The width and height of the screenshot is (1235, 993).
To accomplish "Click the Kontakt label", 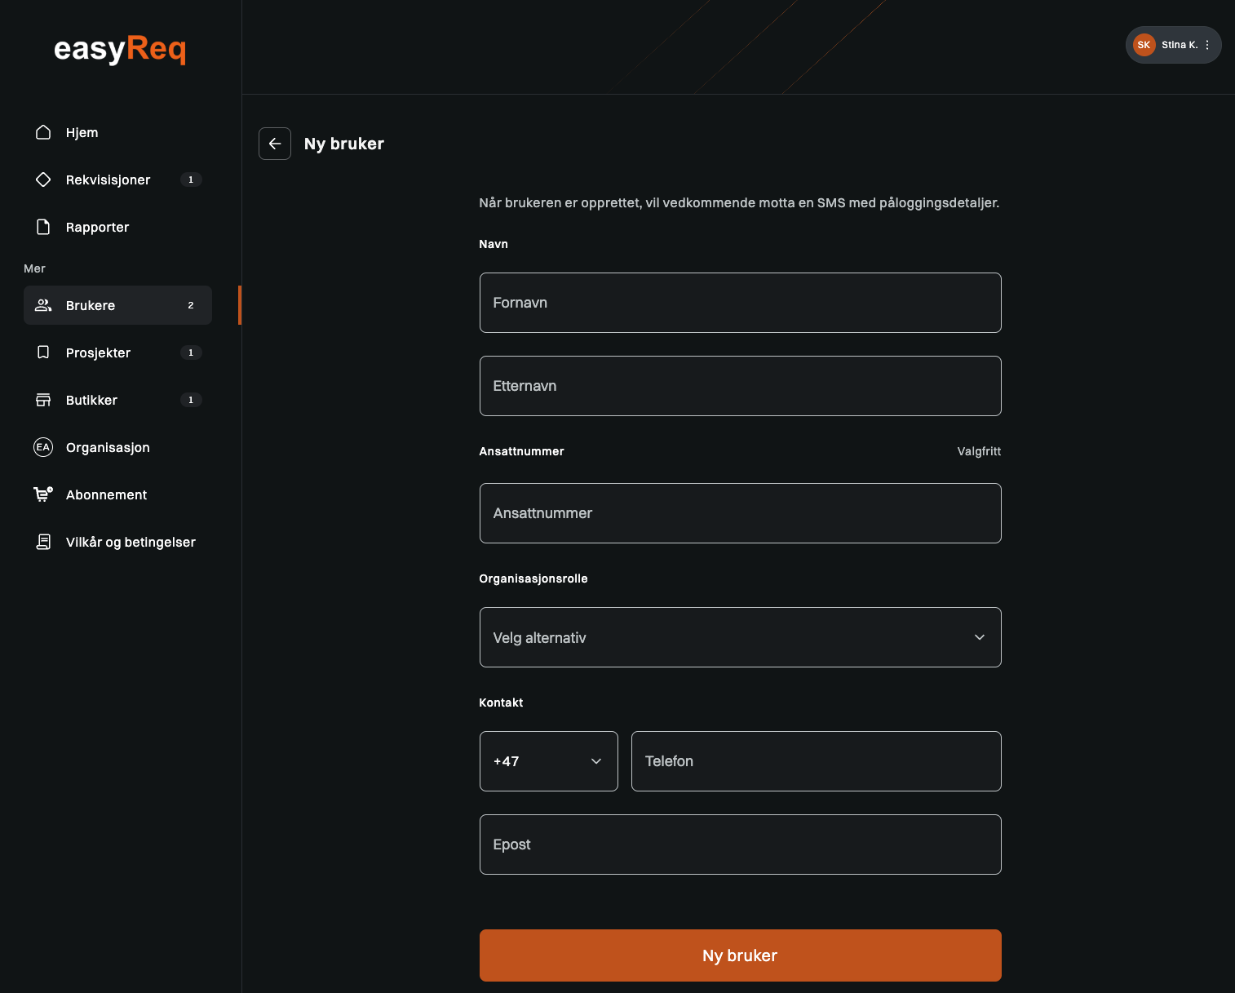I will coord(501,703).
